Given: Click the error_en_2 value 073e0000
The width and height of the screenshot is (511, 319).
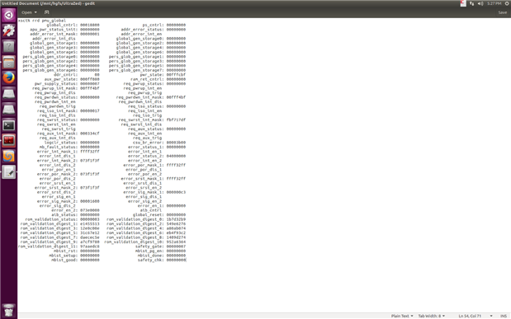Looking at the screenshot, I should [90, 210].
